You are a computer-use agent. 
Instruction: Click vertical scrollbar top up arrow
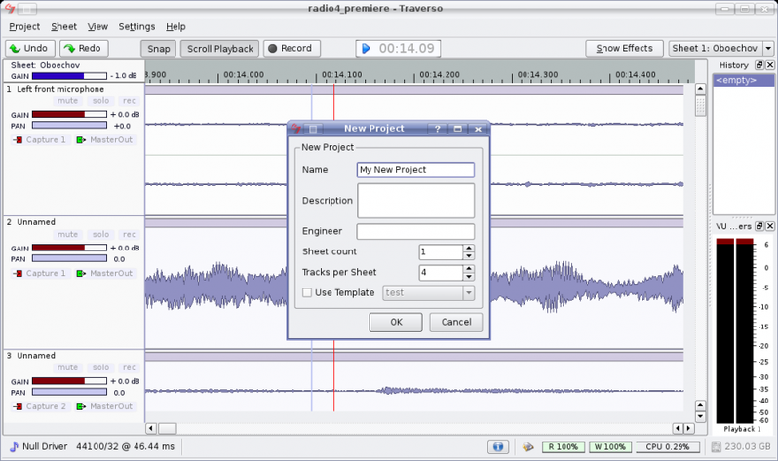click(x=700, y=89)
